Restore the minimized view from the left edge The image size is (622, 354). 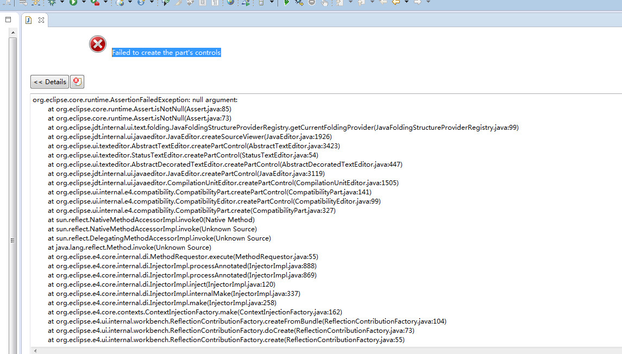8,19
